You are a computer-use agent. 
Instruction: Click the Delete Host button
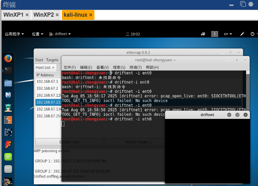(x=69, y=142)
